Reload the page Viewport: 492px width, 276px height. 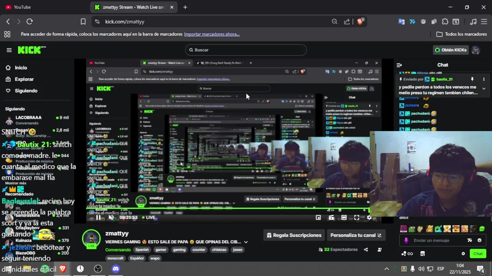click(30, 22)
